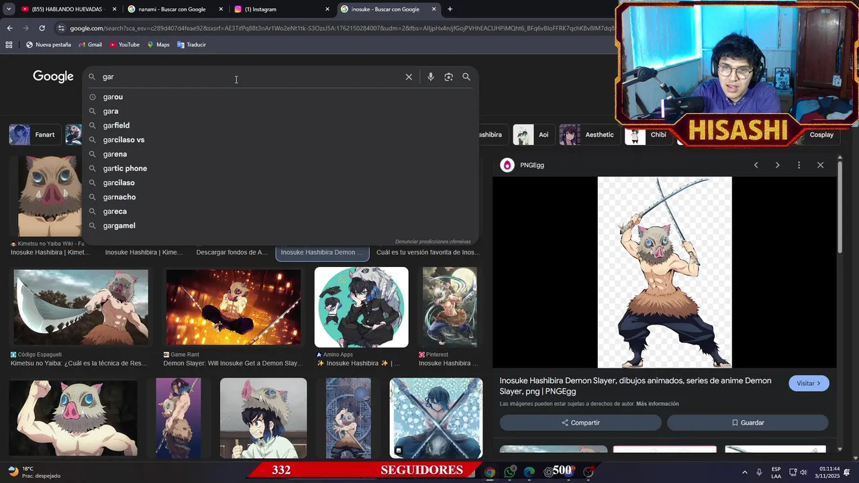Open the Gmail bookmark
The width and height of the screenshot is (859, 483).
[90, 45]
